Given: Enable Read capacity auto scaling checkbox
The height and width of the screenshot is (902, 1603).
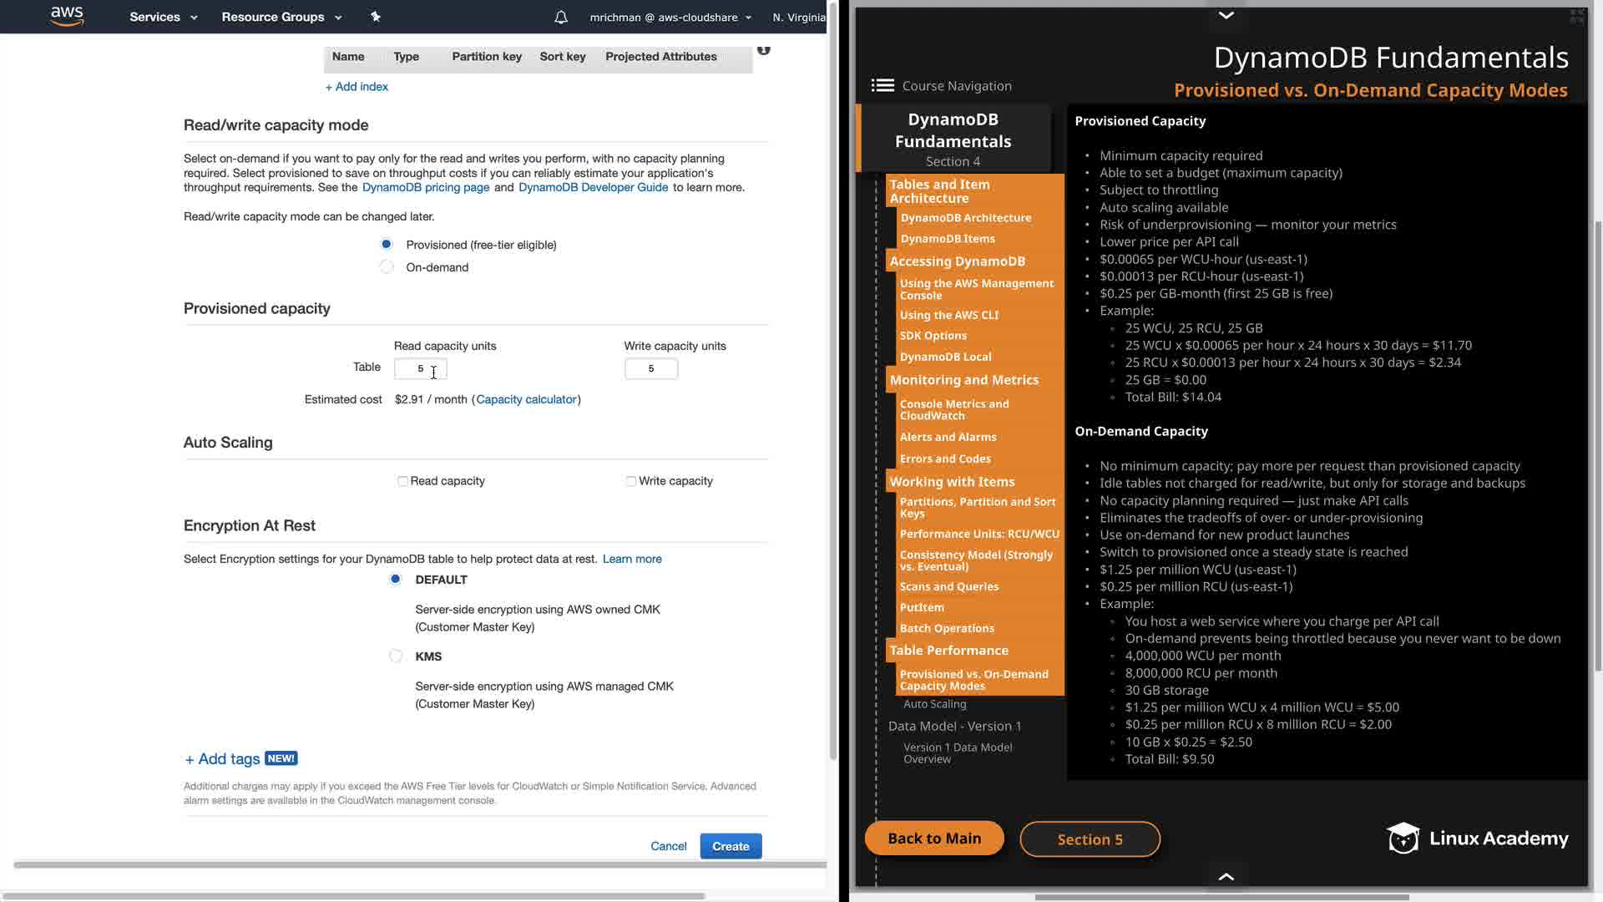Looking at the screenshot, I should 402,481.
